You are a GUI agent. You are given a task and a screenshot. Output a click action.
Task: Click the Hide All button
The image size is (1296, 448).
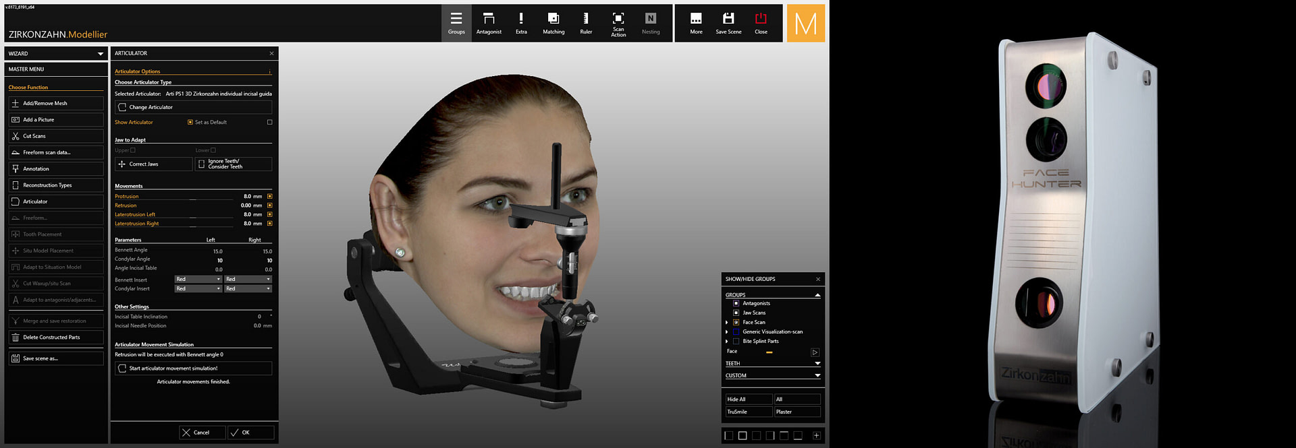[x=749, y=399]
